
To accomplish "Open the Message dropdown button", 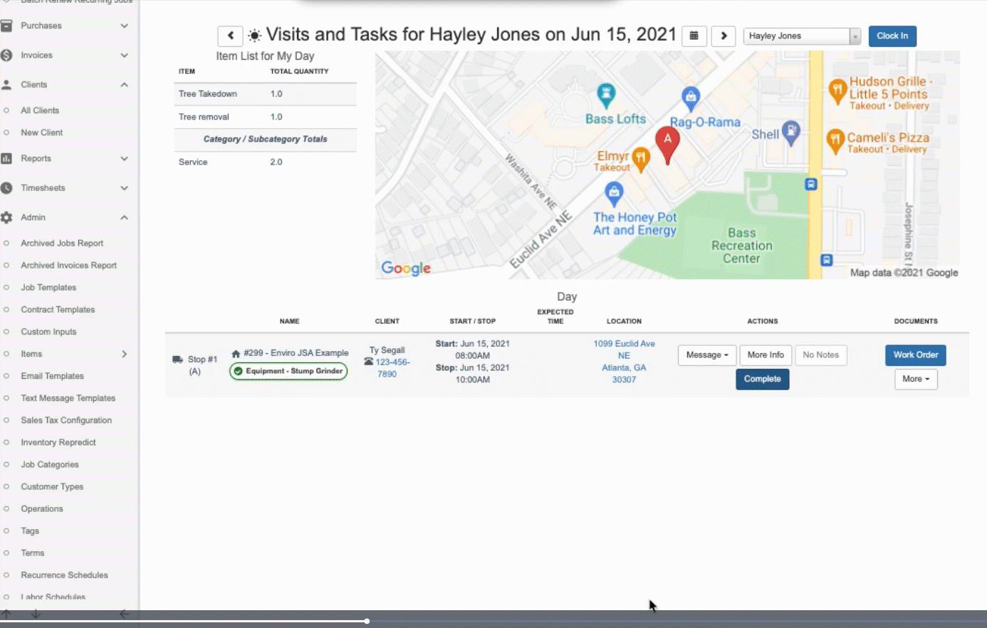I will tap(706, 355).
